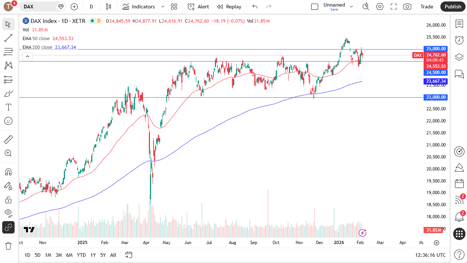467x263 pixels.
Task: Open the D interval selector
Action: 91,7
